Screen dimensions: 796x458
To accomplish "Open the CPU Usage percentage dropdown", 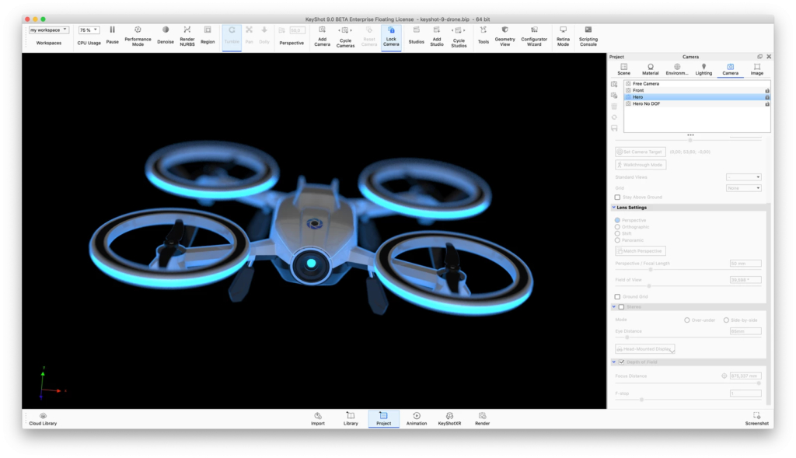I will 89,30.
